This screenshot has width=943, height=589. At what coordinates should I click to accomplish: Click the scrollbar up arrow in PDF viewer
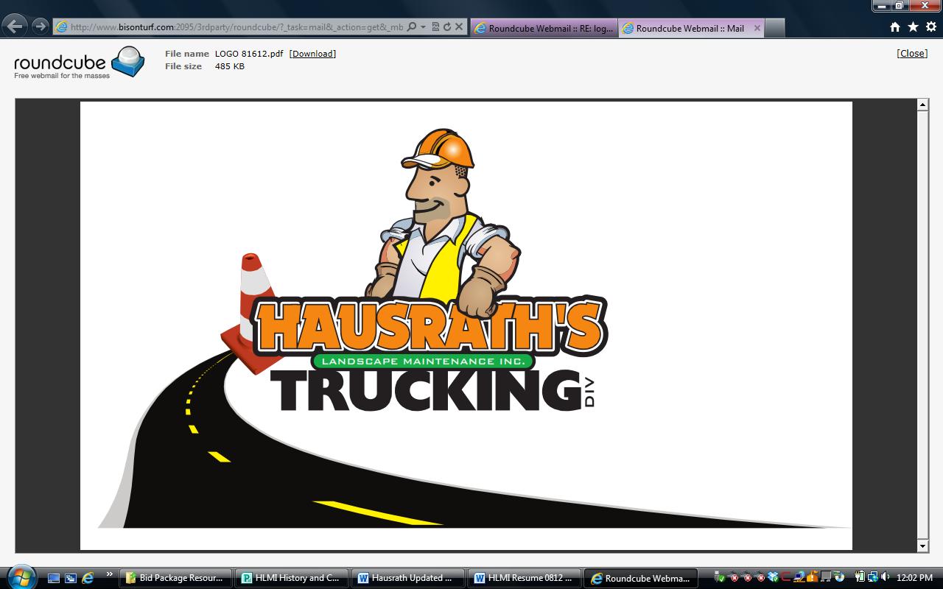click(922, 105)
